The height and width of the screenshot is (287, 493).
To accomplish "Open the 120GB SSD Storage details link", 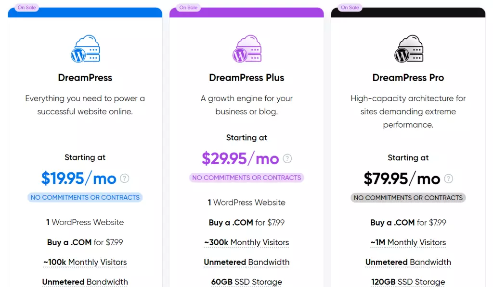I will click(x=408, y=282).
